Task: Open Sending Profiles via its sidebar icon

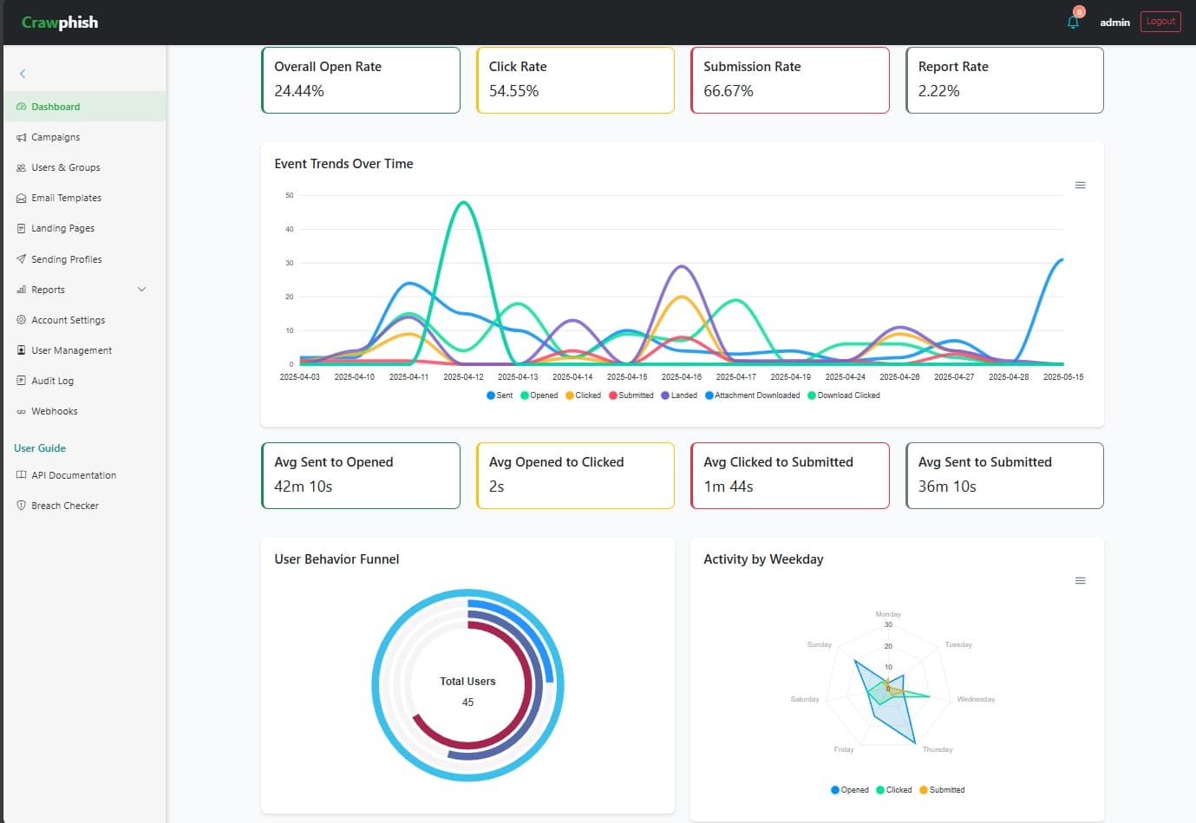Action: [21, 258]
